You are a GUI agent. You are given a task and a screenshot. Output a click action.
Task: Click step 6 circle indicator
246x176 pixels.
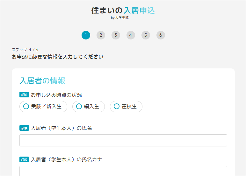(x=161, y=35)
